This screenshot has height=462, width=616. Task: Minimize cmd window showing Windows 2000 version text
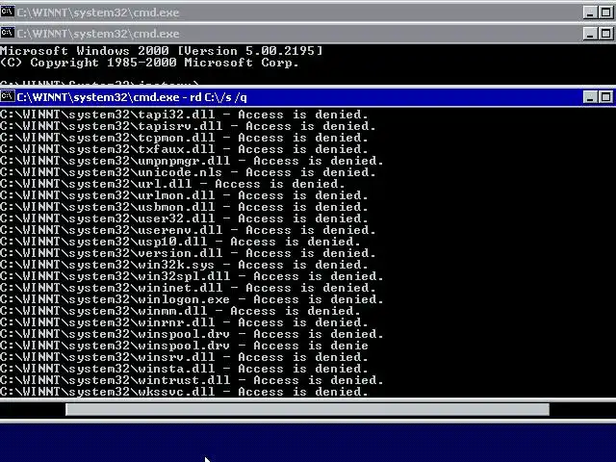pos(590,34)
